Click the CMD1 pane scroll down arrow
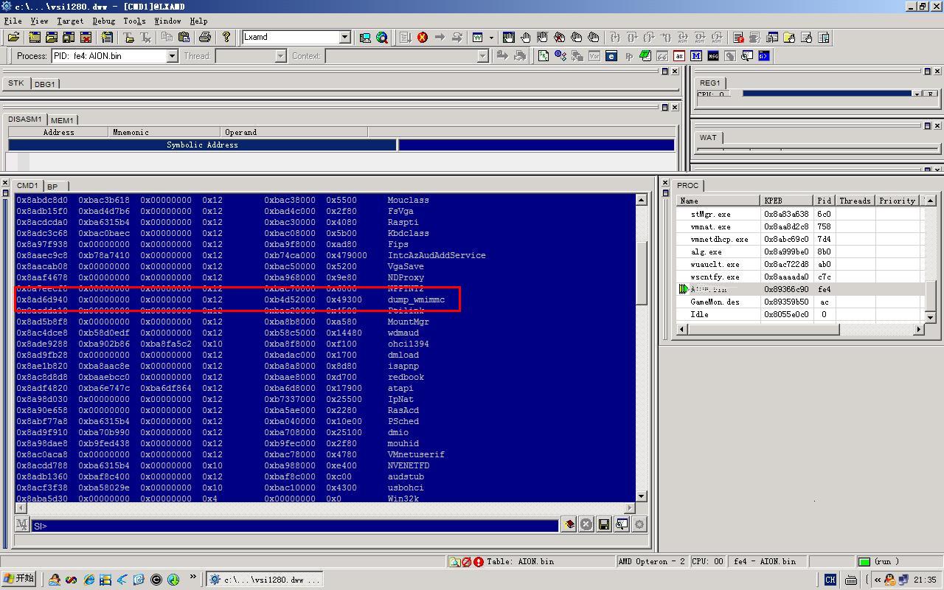 [641, 496]
